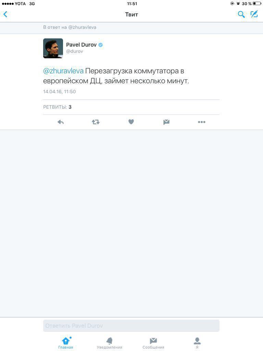Tap the reply arrow icon
263x351 pixels.
point(61,122)
